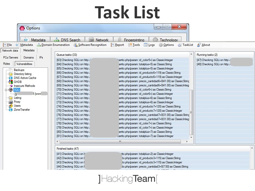Click the DNS Active Cache globe icon
The image size is (255, 191).
pyautogui.click(x=11, y=78)
